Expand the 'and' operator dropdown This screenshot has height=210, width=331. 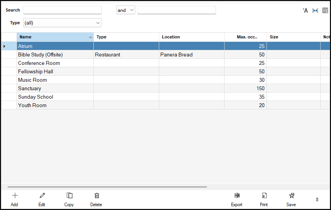pos(125,10)
